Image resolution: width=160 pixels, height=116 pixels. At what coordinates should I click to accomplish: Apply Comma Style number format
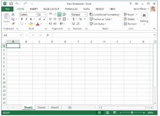pos(85,19)
